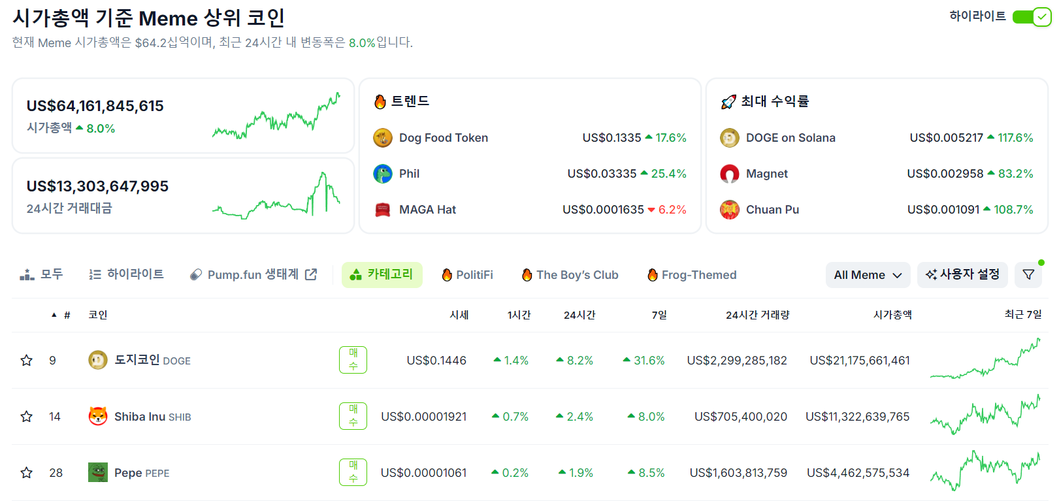Click the 최근 7일 column header
The width and height of the screenshot is (1059, 501).
[x=1023, y=315]
